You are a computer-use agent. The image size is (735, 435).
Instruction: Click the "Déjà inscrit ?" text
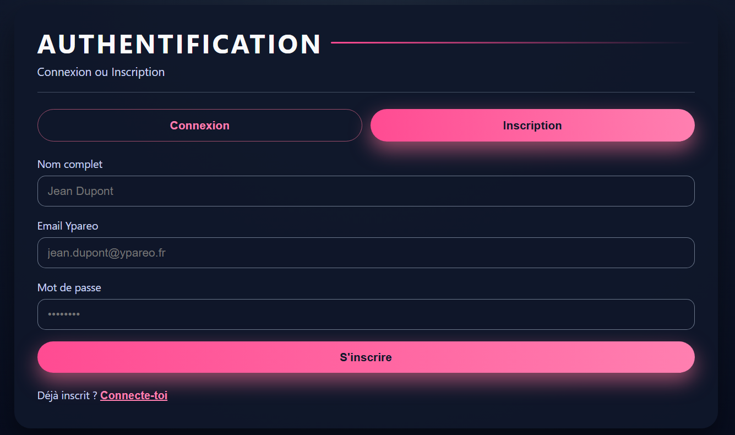67,395
